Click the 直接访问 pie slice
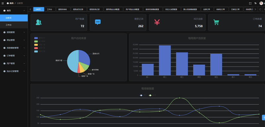This screenshot has height=127, width=265. (x=84, y=57)
